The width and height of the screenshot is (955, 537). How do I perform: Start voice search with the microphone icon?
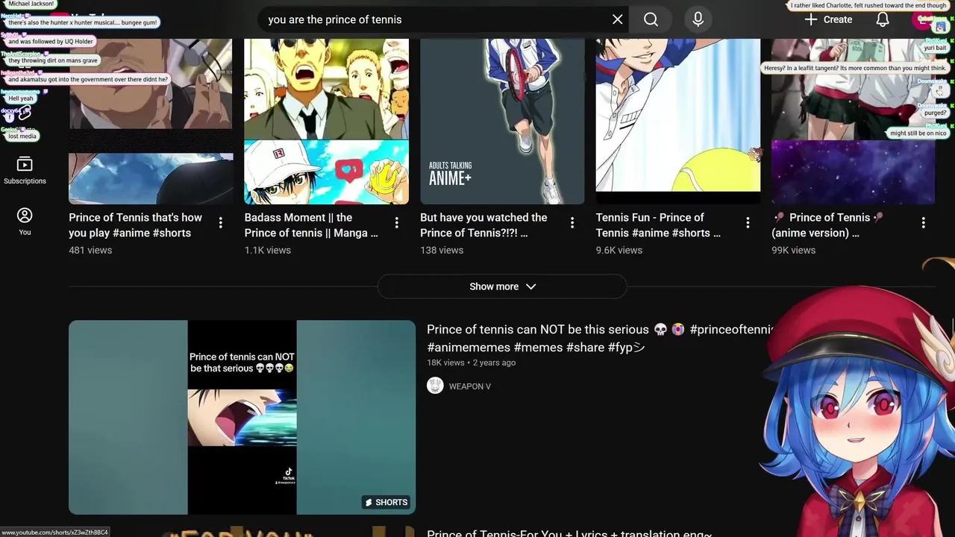point(698,19)
